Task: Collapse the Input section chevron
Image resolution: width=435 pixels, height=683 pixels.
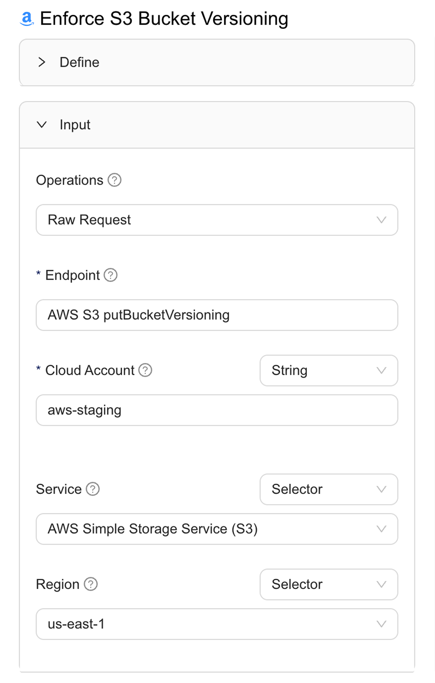Action: [x=42, y=125]
